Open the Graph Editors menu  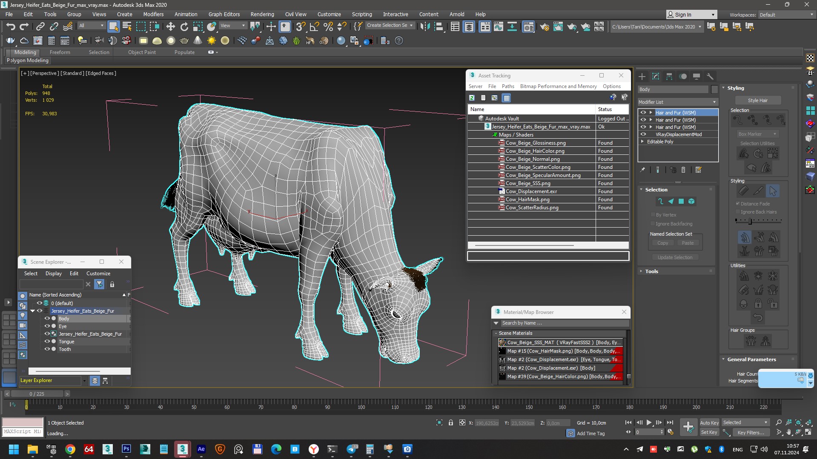pyautogui.click(x=224, y=14)
